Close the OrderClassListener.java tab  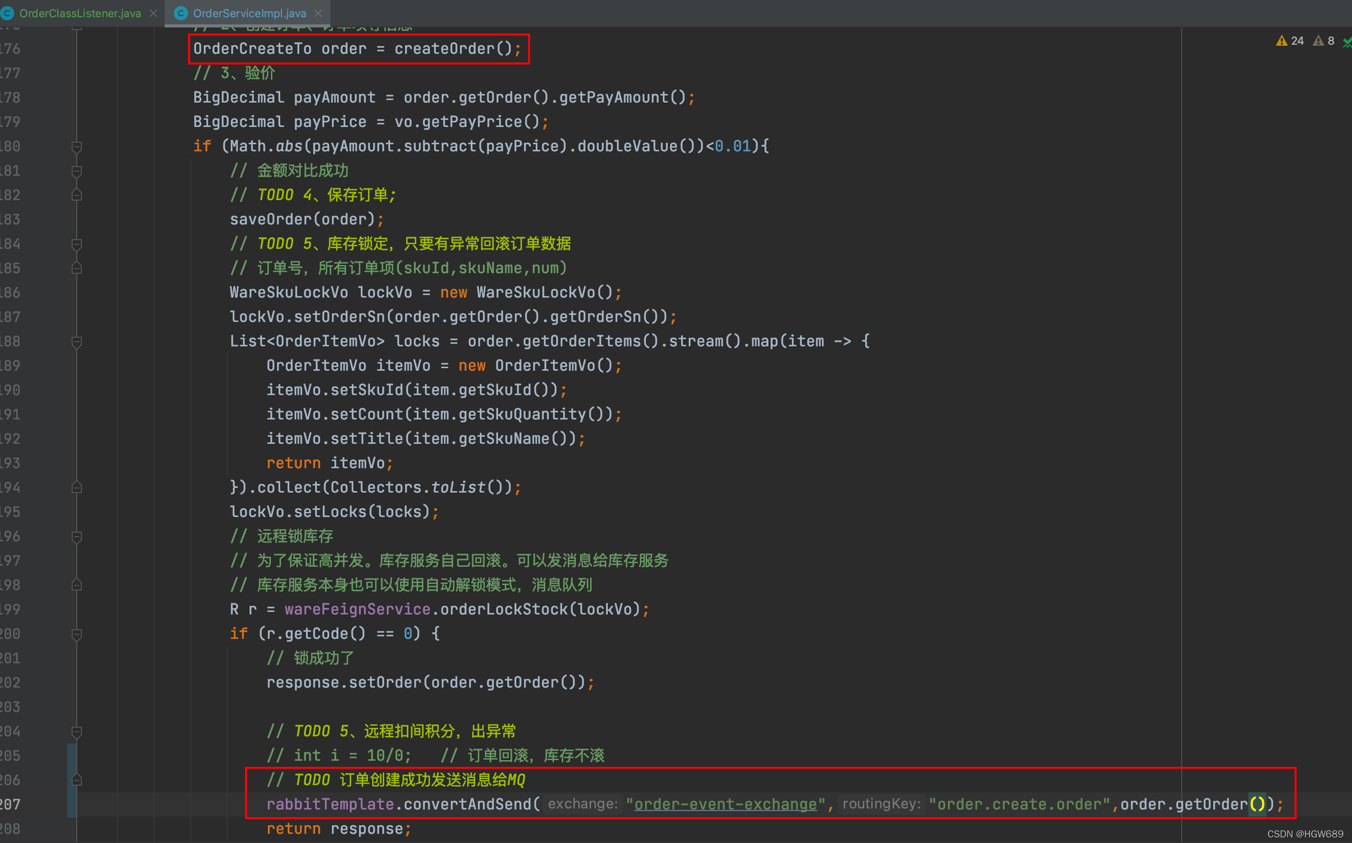coord(153,13)
